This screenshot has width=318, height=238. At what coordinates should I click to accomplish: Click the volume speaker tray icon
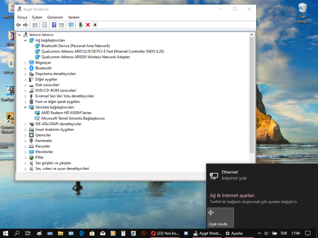tap(267, 233)
